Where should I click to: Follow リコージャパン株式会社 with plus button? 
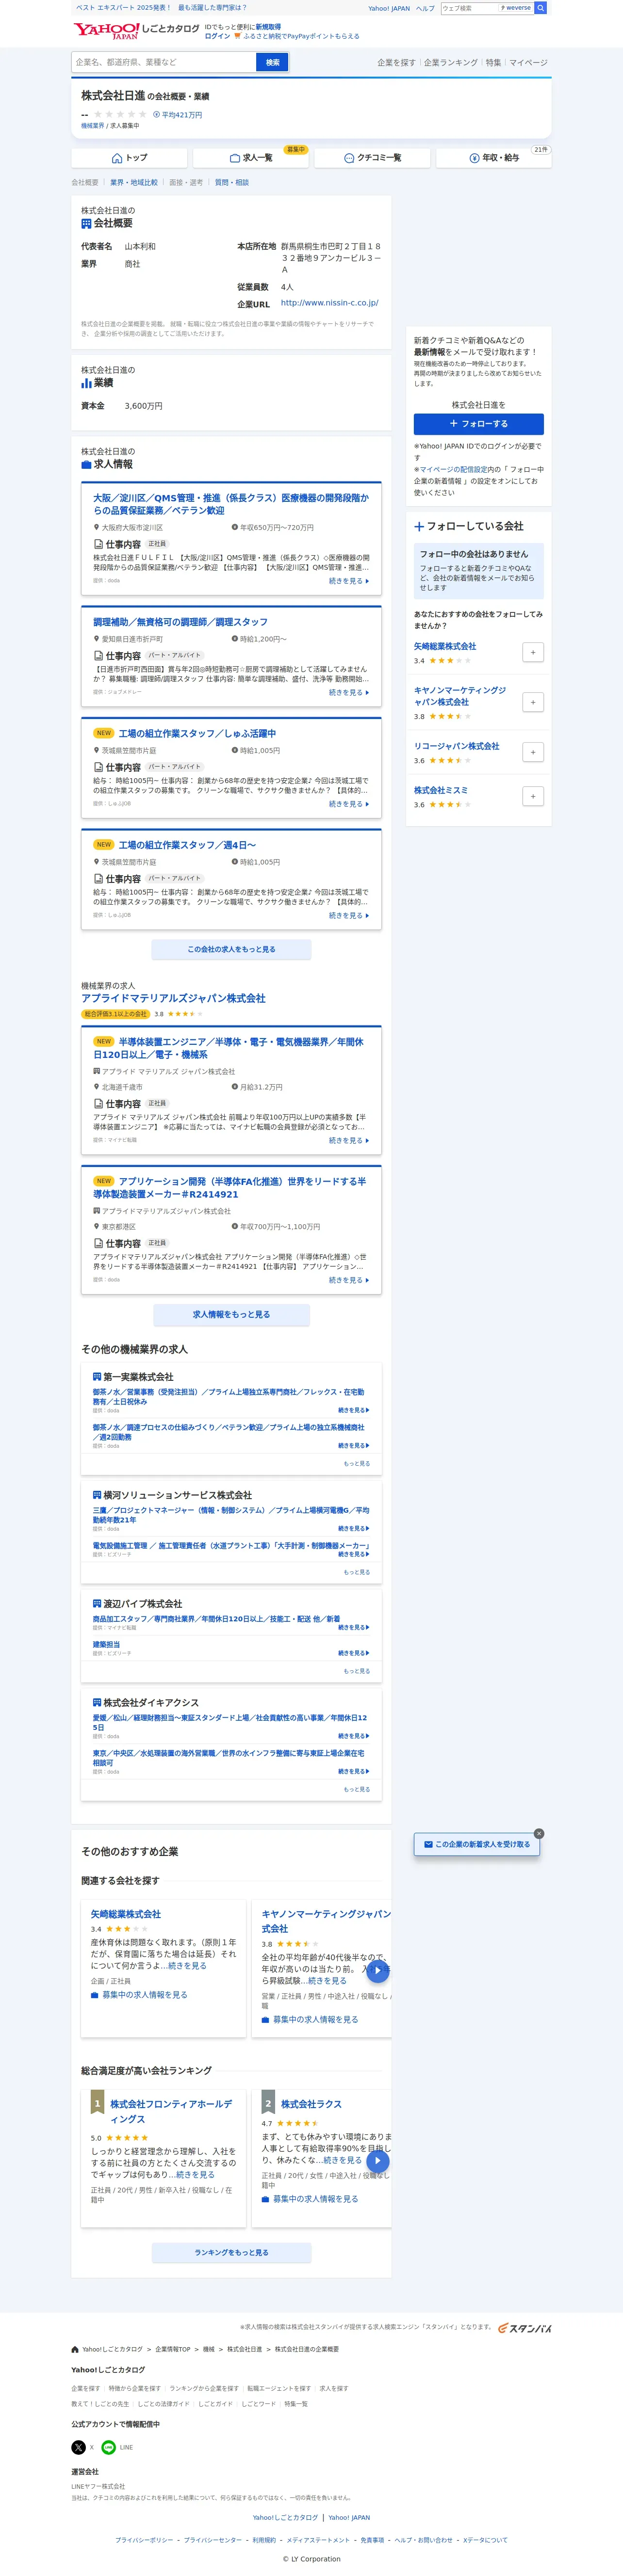pyautogui.click(x=533, y=752)
